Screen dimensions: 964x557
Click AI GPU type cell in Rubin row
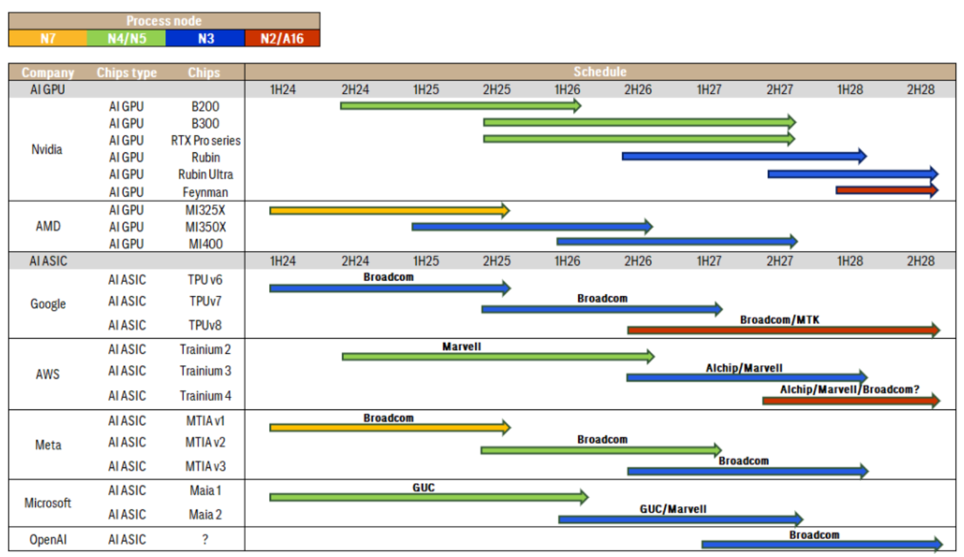127,157
